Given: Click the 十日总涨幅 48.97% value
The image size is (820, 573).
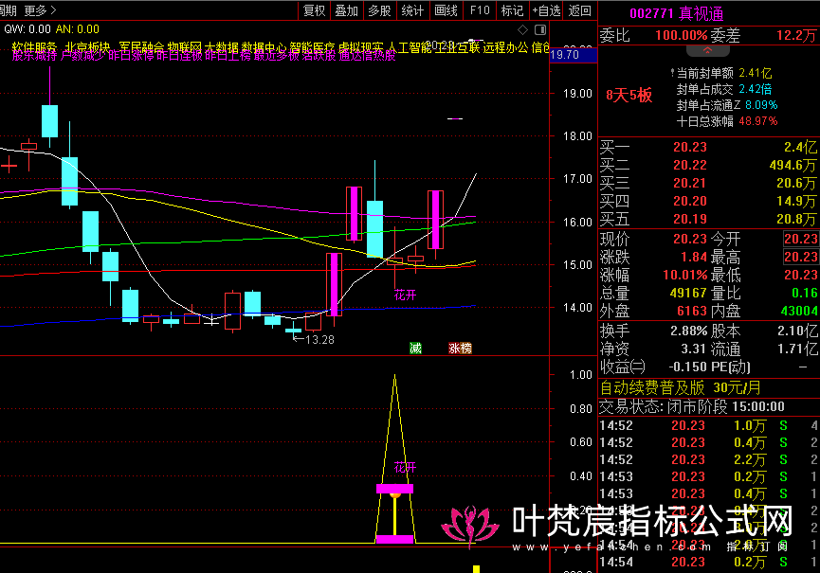Looking at the screenshot, I should (758, 122).
